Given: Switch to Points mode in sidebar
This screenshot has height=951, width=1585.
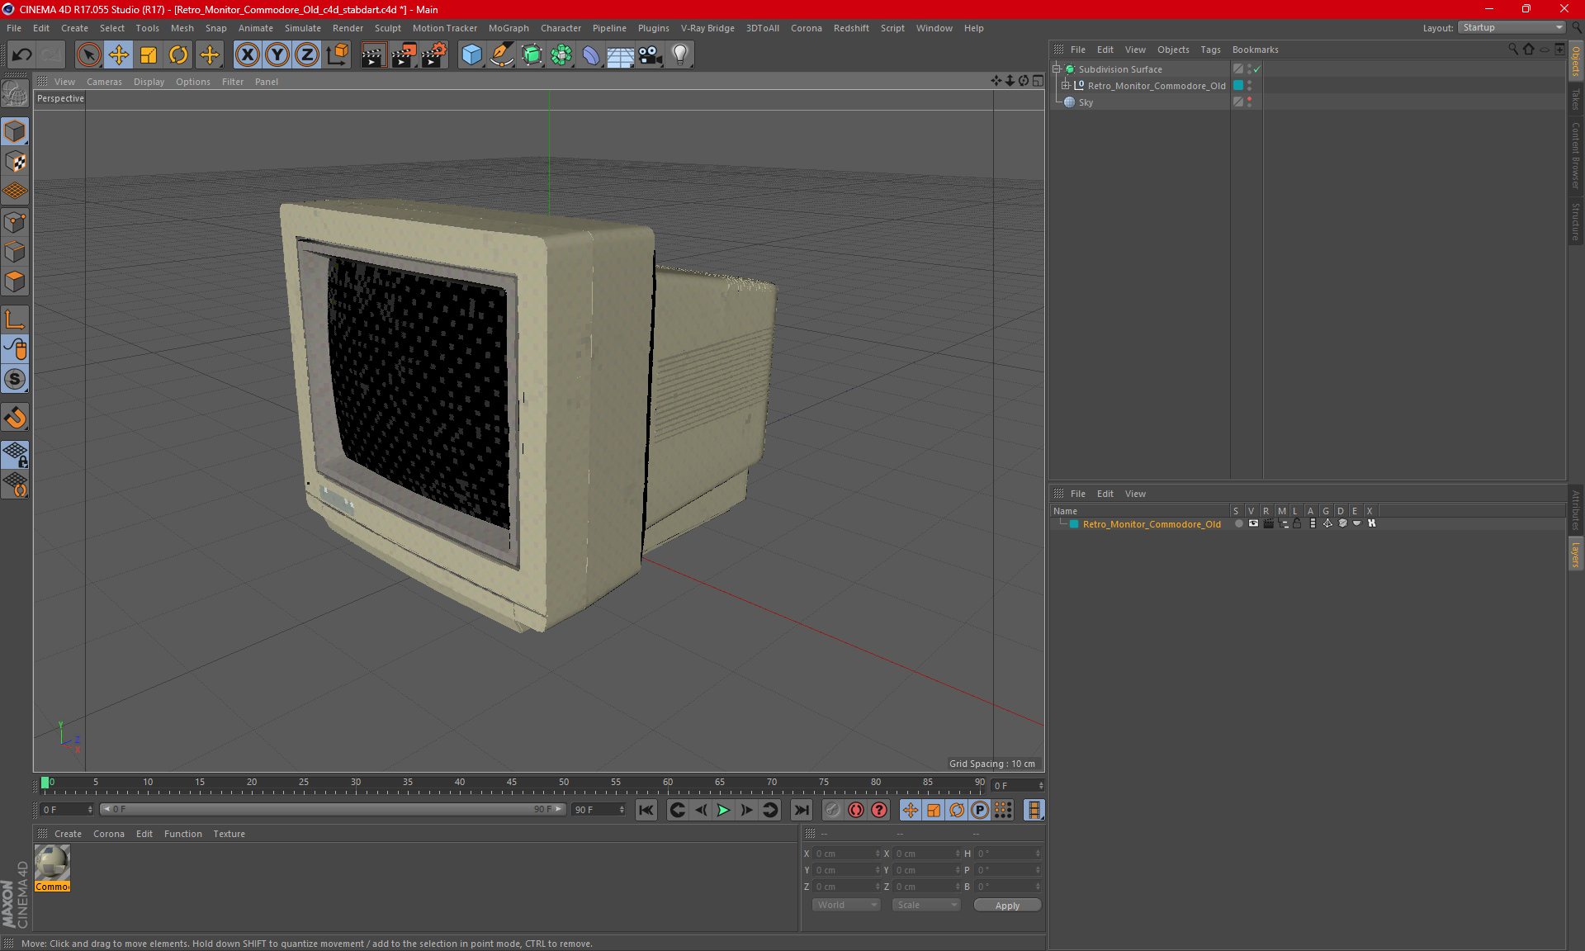Looking at the screenshot, I should tap(15, 222).
